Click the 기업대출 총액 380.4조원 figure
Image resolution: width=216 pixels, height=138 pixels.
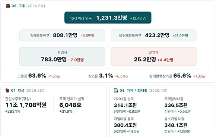125,125
